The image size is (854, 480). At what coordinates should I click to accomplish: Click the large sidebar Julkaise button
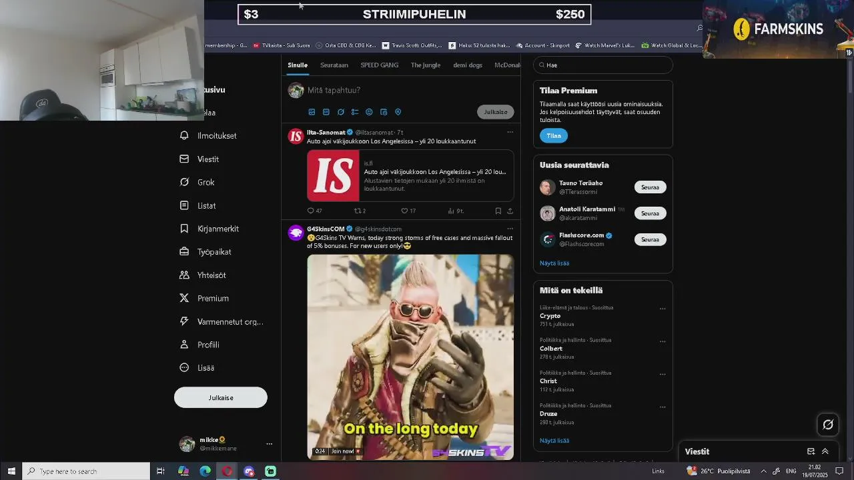click(221, 398)
